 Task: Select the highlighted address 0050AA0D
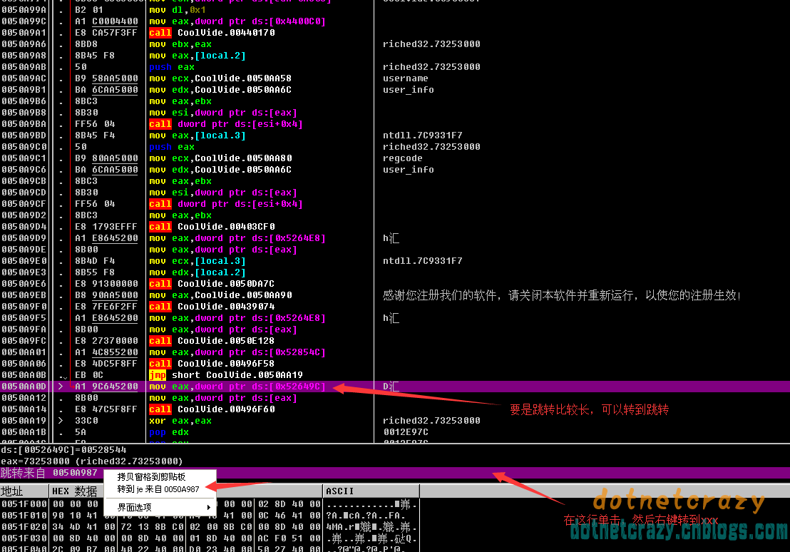tap(24, 387)
